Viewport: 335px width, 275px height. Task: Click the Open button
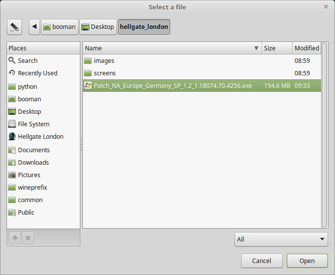(307, 261)
